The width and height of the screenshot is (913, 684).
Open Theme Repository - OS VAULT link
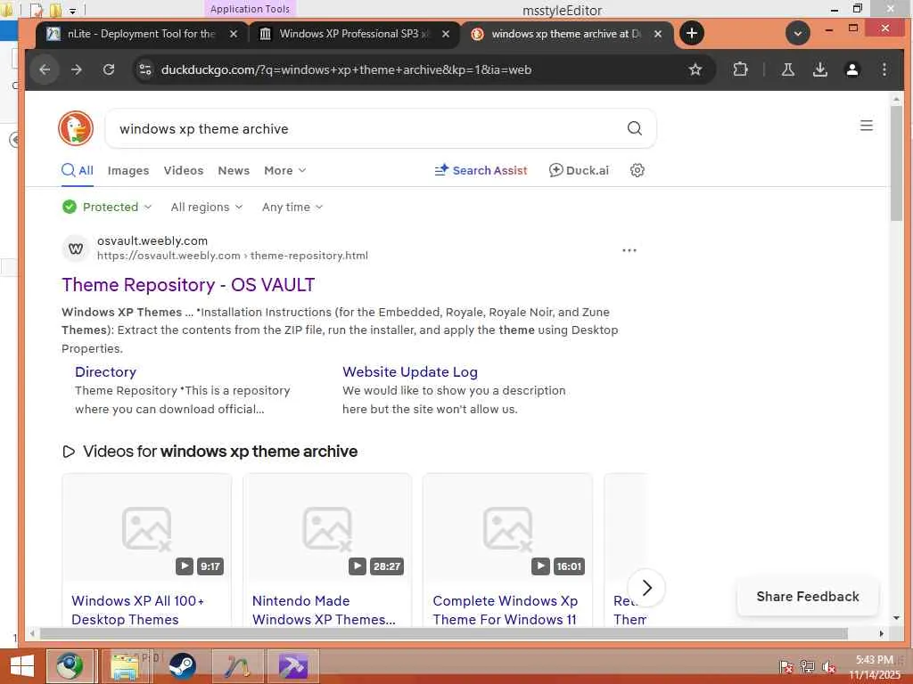click(x=188, y=285)
